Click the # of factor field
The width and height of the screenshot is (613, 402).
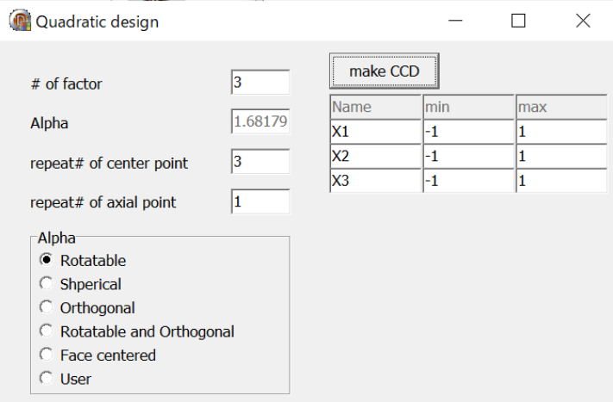pyautogui.click(x=260, y=83)
